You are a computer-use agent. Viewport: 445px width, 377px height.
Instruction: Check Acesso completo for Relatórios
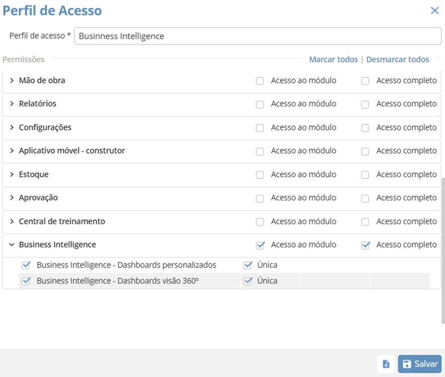[365, 104]
